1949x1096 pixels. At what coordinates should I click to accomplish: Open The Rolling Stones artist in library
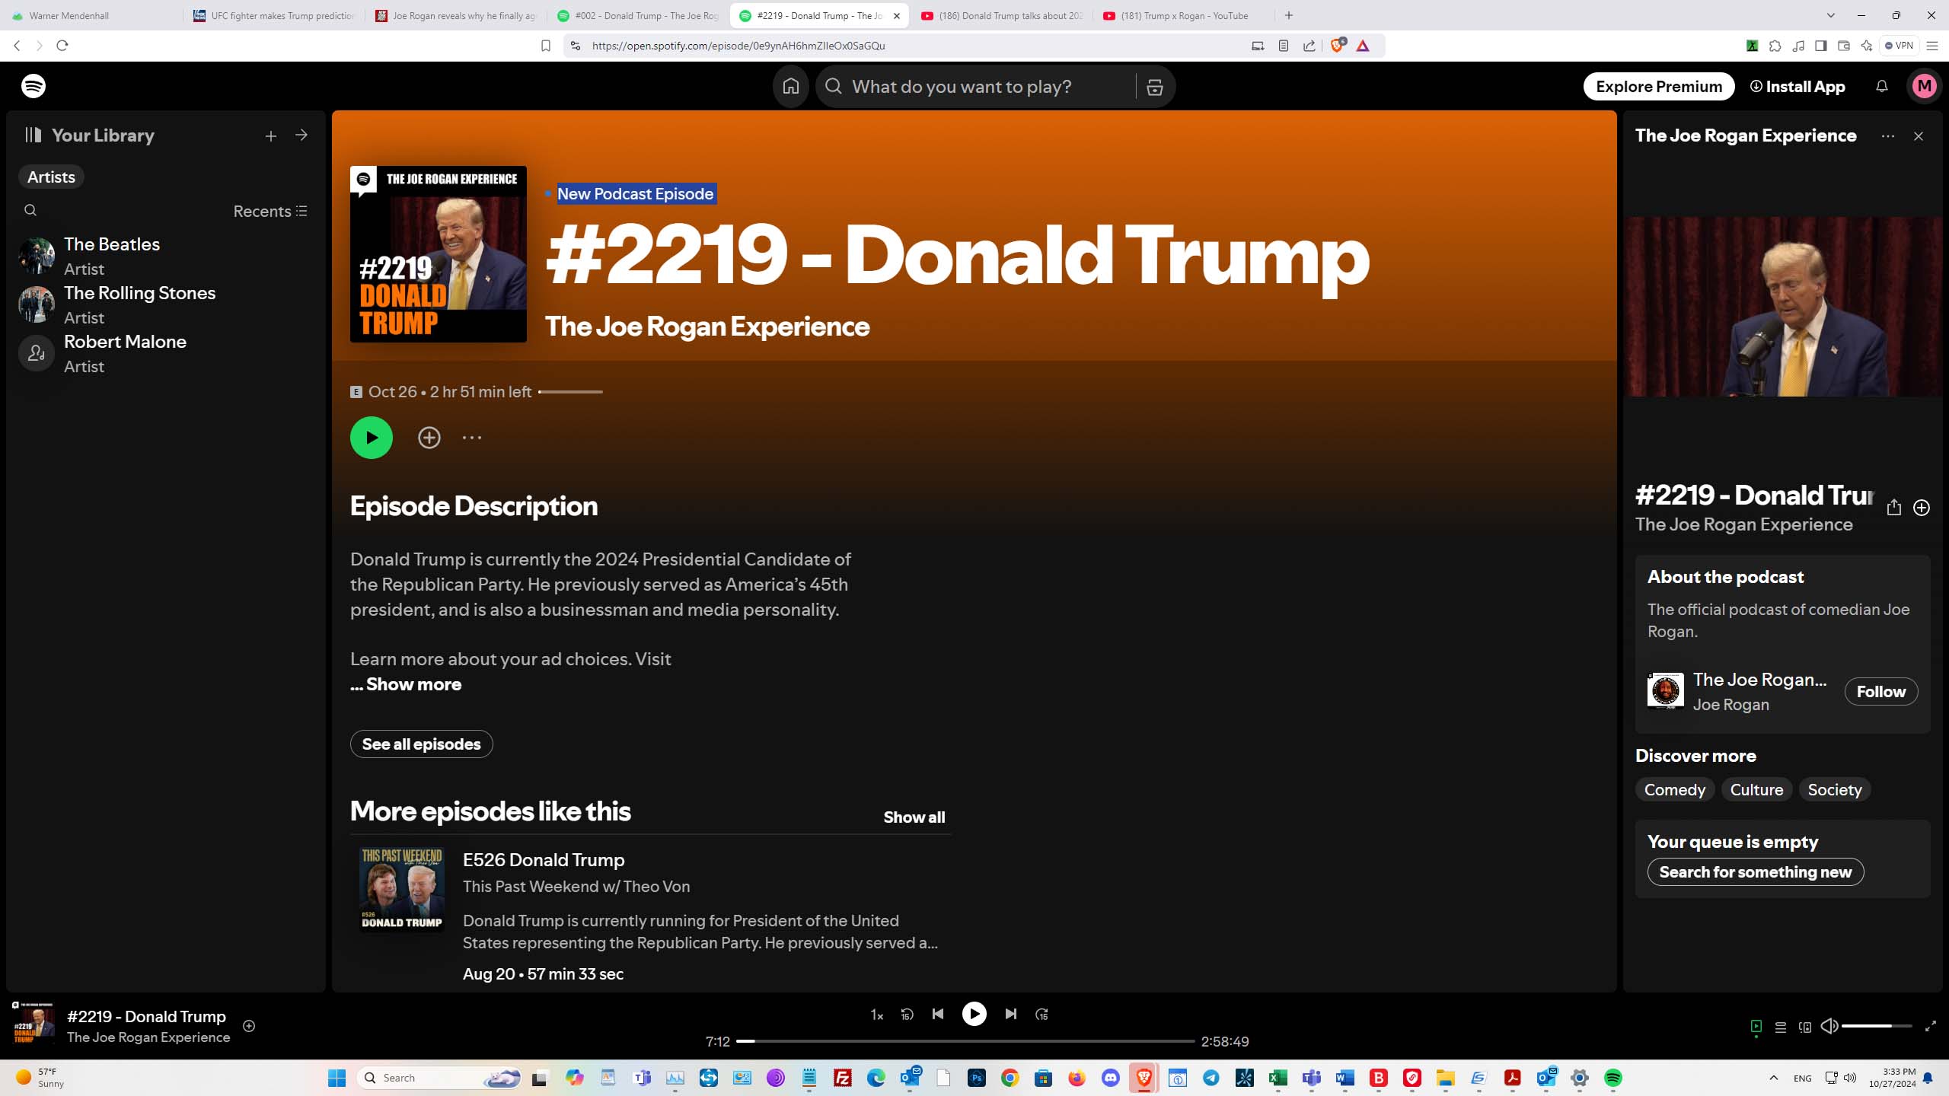tap(164, 304)
